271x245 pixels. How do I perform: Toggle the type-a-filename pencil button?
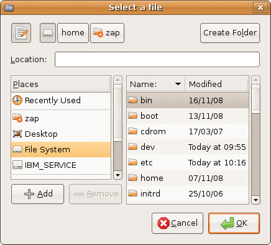pos(21,33)
